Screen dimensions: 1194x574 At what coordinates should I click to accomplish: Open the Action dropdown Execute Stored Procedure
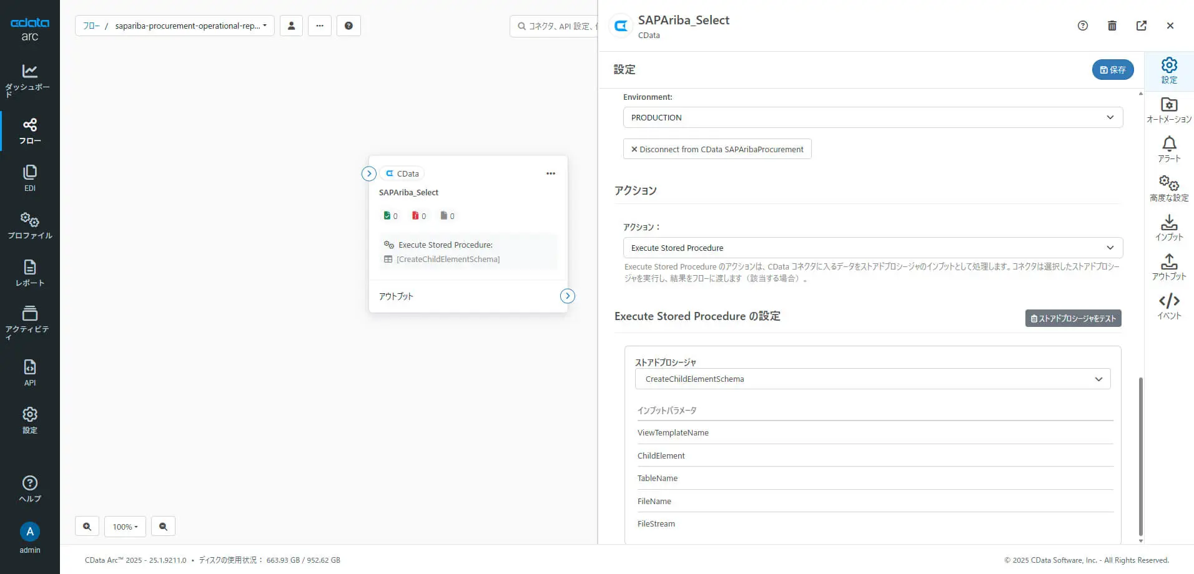tap(872, 248)
